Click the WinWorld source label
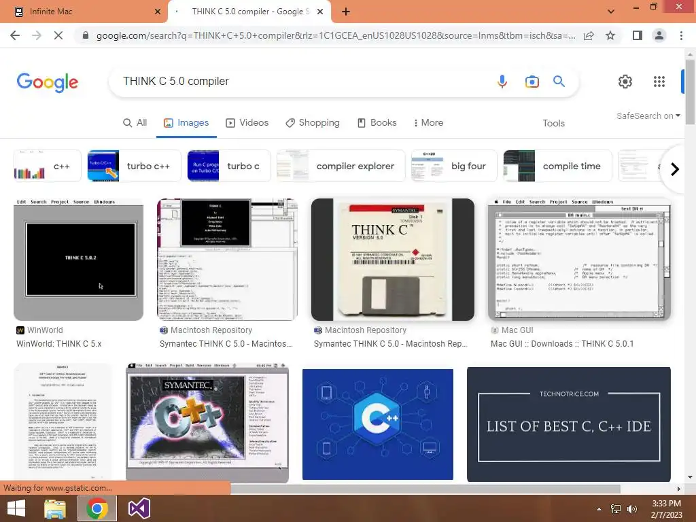 pos(45,330)
